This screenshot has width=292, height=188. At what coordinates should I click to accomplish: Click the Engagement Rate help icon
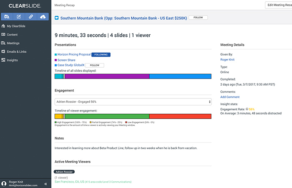(x=247, y=109)
